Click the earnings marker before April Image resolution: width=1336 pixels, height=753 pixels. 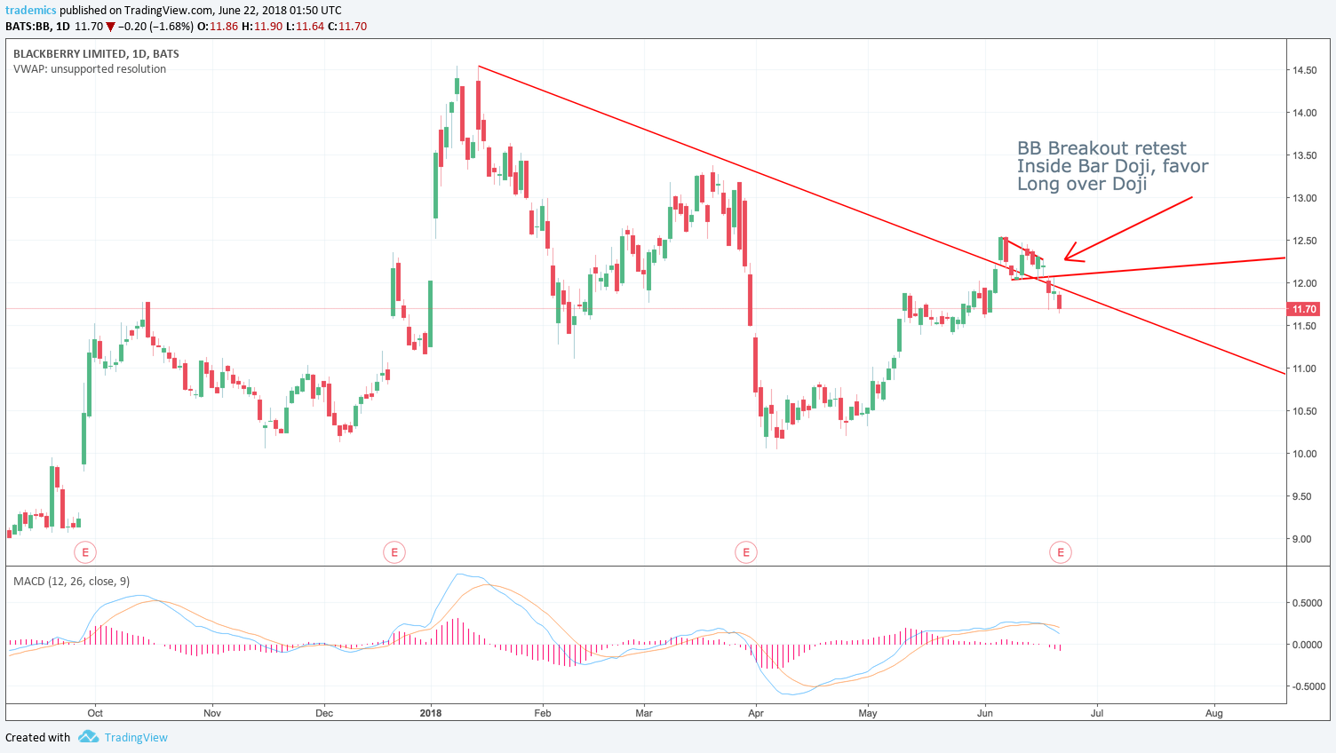(x=746, y=552)
